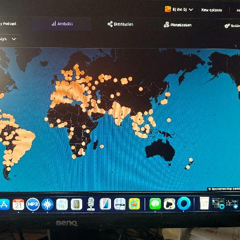Launch the silver microphone app in dock
The image size is (240, 240).
pos(91,204)
